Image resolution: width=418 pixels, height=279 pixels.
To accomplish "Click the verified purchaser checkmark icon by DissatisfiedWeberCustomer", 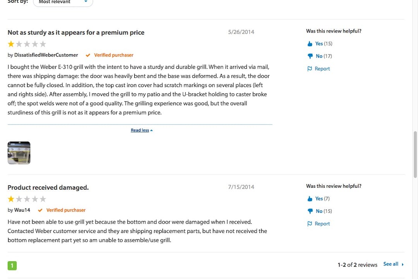I will 88,55.
